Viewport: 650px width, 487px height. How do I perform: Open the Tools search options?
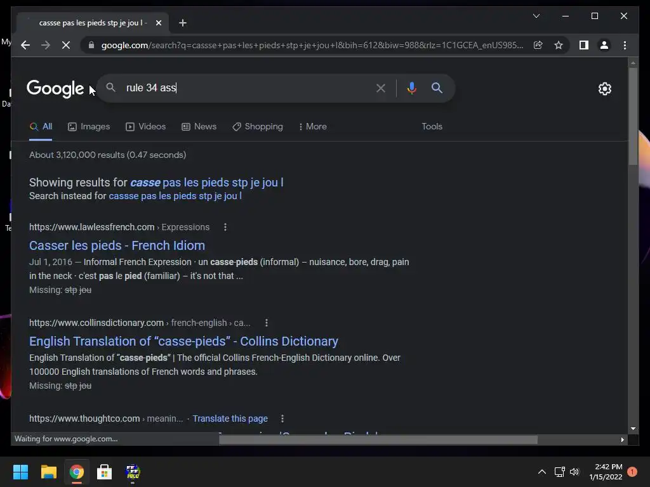pyautogui.click(x=432, y=126)
